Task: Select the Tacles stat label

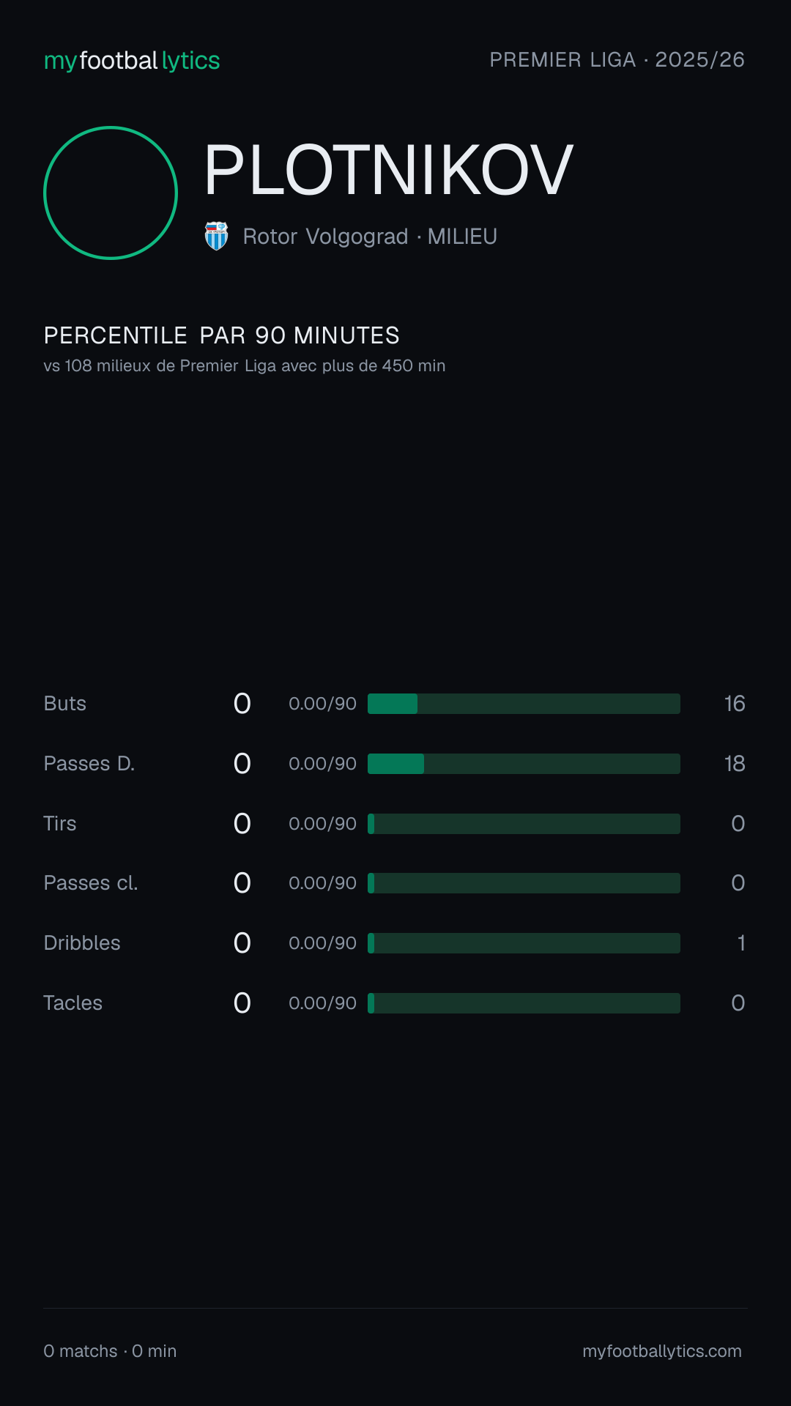Action: pyautogui.click(x=73, y=1003)
